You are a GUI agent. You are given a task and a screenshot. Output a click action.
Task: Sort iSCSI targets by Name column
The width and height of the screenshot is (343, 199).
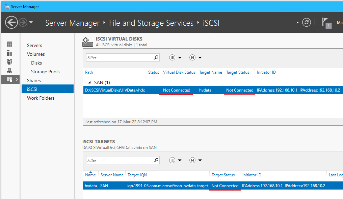[90, 175]
